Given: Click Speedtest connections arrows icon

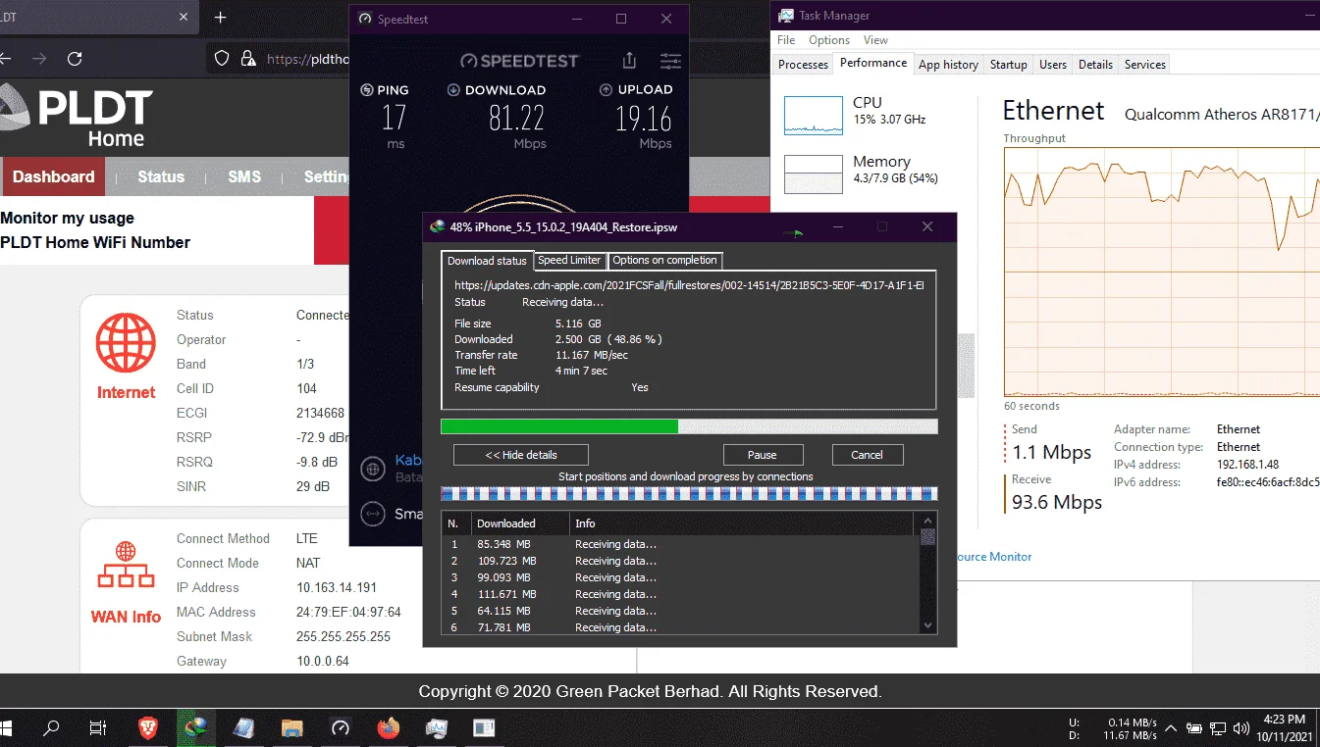Looking at the screenshot, I should point(373,513).
